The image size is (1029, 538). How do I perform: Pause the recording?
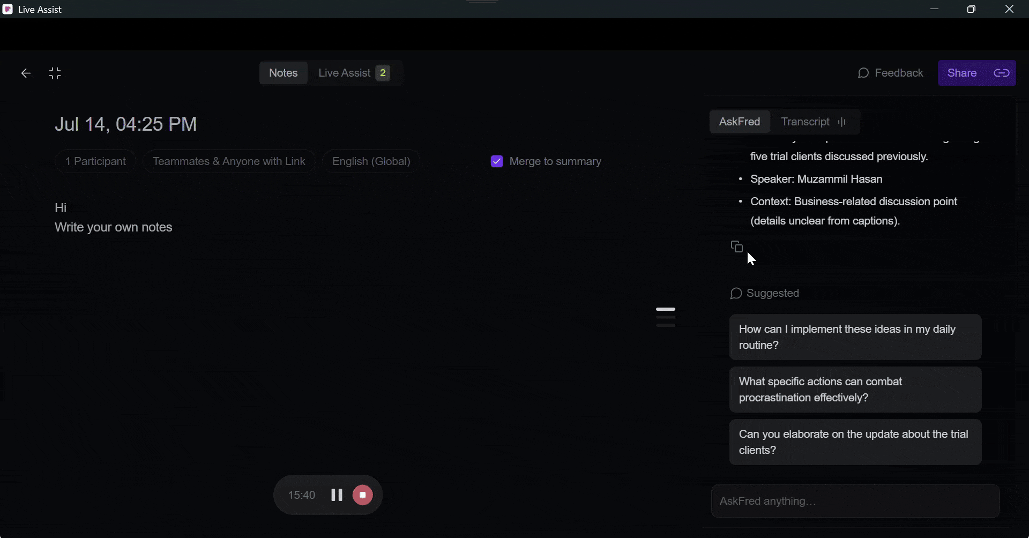coord(337,495)
